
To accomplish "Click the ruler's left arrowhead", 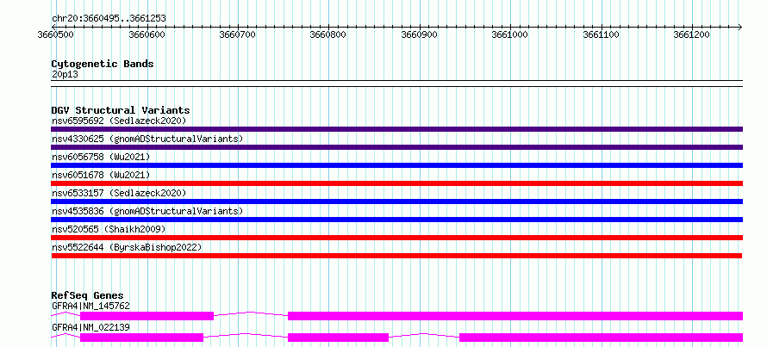I will pos(53,27).
